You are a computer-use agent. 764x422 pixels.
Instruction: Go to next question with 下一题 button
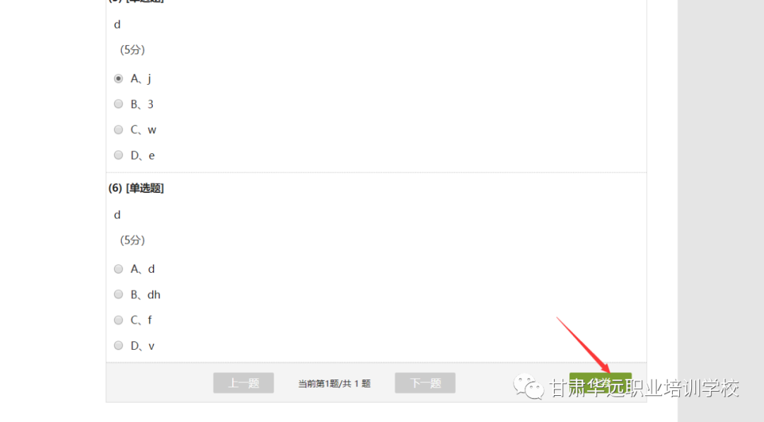point(425,383)
